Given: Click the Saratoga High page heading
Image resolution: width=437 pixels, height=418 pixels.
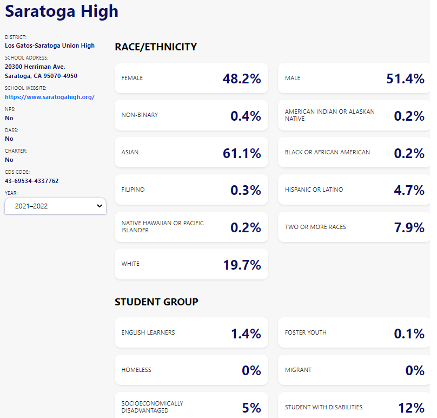Looking at the screenshot, I should tap(62, 11).
